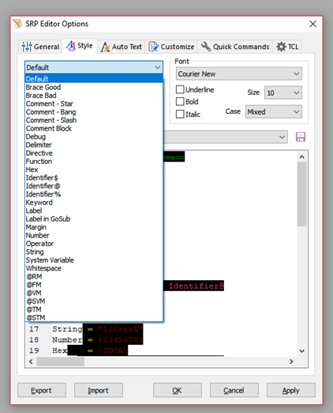Select Brace Bad from the list

[94, 95]
